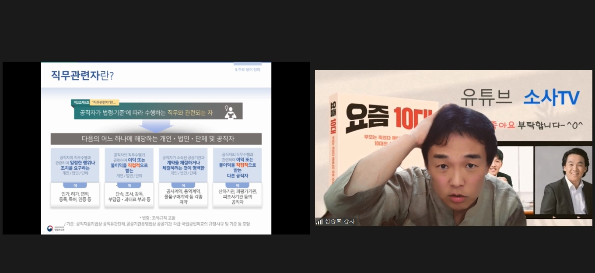The width and height of the screenshot is (595, 273).
Task: Click the 제2조제5호 tag on the slide
Action: coord(80,102)
